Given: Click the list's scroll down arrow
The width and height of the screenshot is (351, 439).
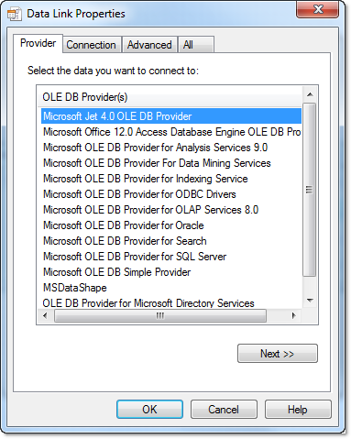Looking at the screenshot, I should point(310,301).
